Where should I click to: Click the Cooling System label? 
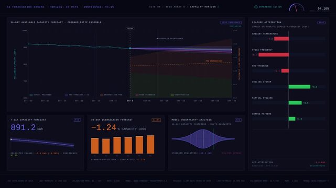tap(262, 82)
